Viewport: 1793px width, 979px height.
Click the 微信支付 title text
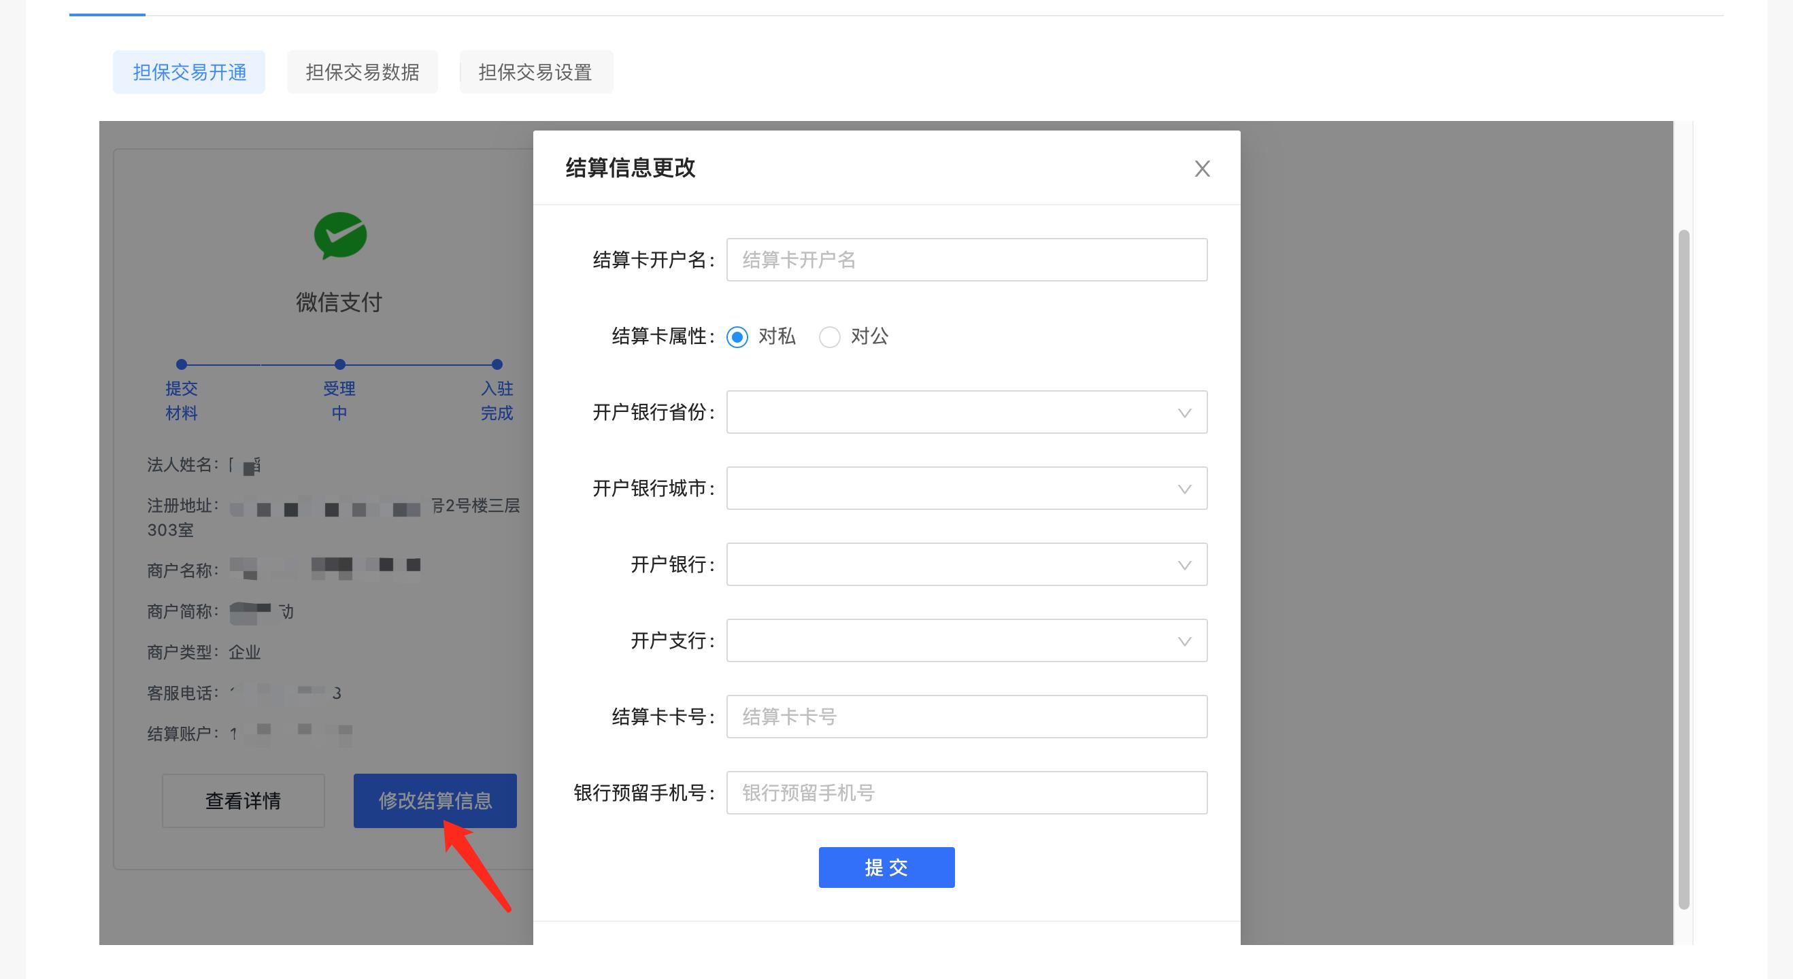(339, 302)
